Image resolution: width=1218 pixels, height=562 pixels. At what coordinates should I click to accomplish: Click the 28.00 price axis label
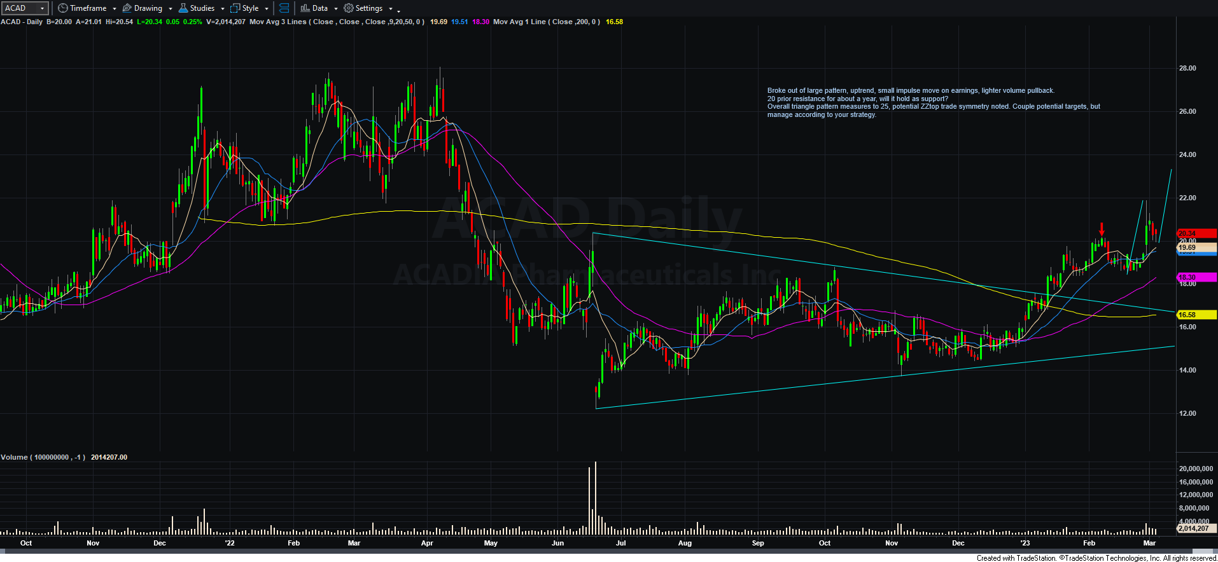(1187, 68)
